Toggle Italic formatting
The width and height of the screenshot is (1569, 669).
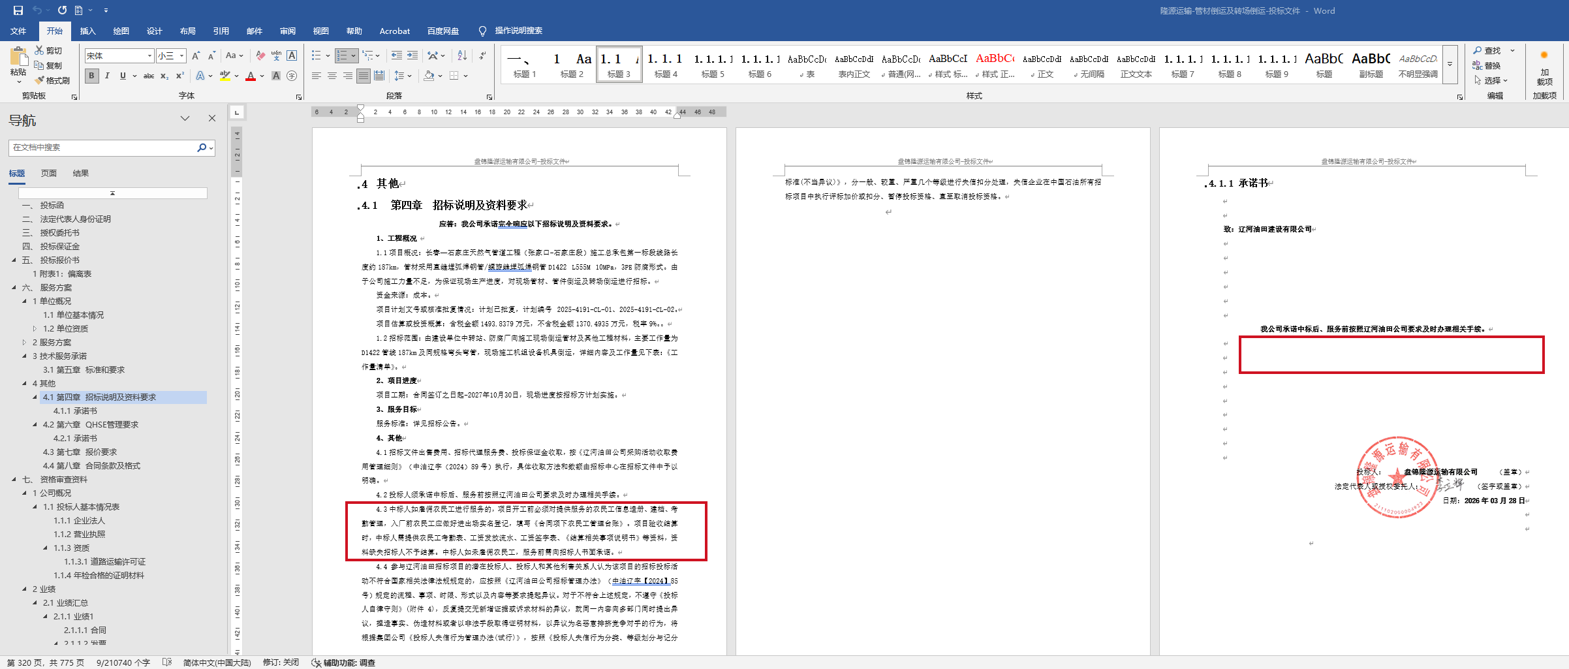click(107, 76)
